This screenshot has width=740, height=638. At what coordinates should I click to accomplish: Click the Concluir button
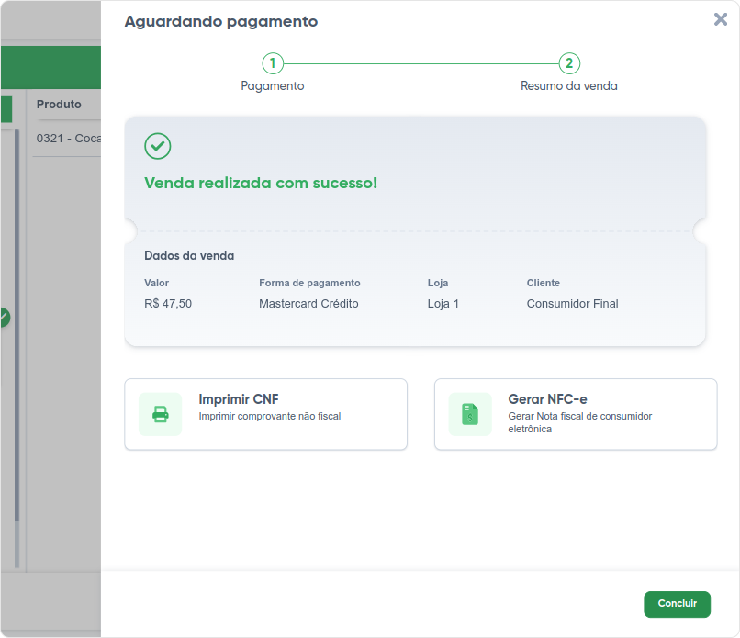[677, 604]
